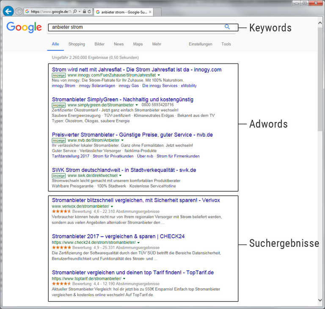
Task: Open dropdown arrow beside check24.de URL
Action: (138, 243)
